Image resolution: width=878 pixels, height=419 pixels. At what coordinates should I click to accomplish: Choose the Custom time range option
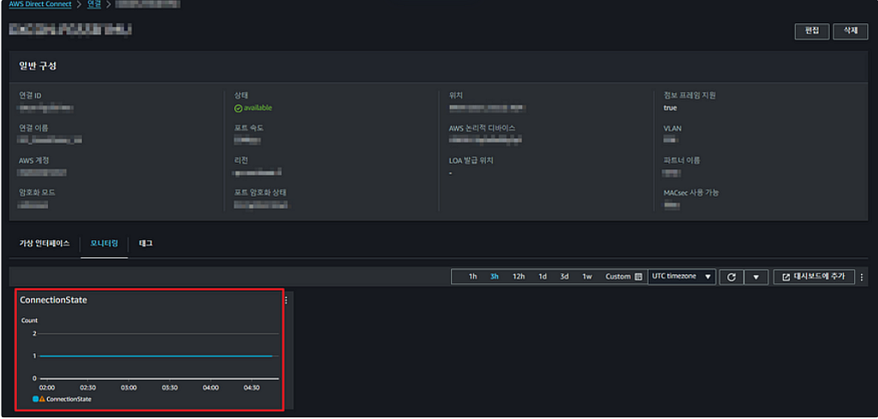(x=617, y=277)
